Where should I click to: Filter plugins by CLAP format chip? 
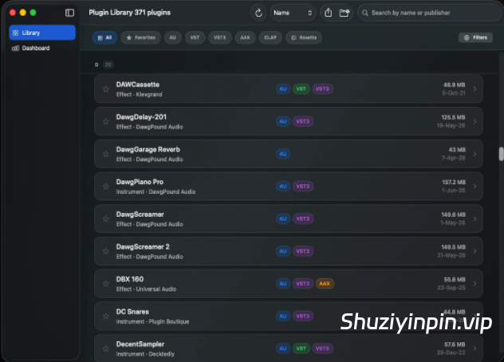point(270,37)
